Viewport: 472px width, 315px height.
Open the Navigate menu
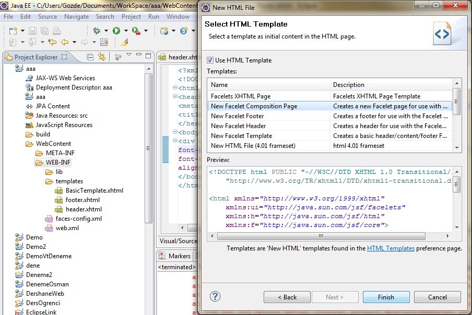coord(76,17)
